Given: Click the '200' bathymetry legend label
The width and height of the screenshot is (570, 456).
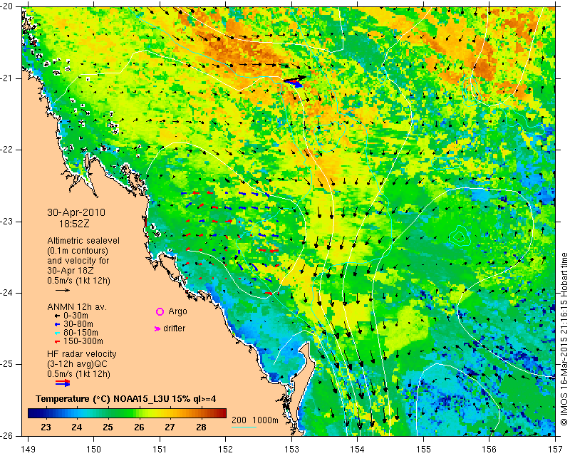Looking at the screenshot, I should [x=239, y=420].
